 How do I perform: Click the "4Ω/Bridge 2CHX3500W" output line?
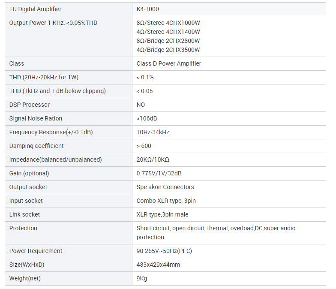tap(168, 50)
